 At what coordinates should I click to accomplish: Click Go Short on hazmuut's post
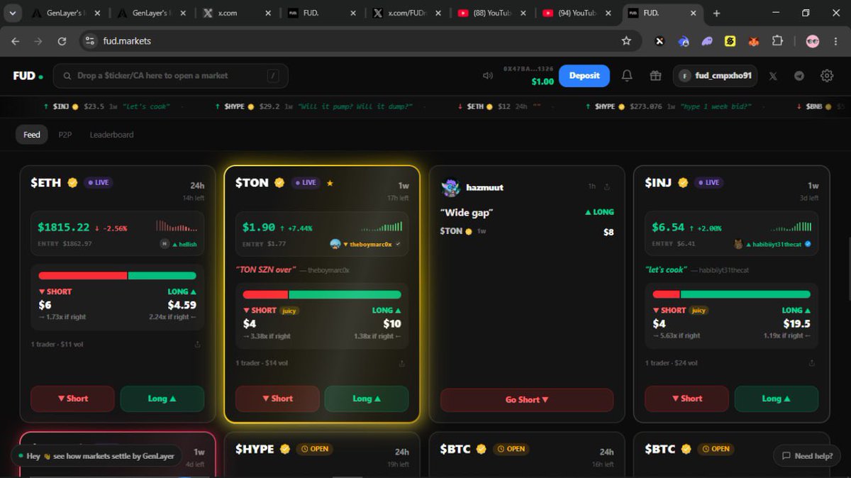click(527, 400)
